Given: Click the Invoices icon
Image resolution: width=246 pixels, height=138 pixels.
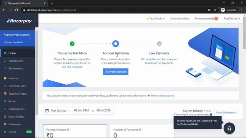Looking at the screenshot, I should click(5, 78).
